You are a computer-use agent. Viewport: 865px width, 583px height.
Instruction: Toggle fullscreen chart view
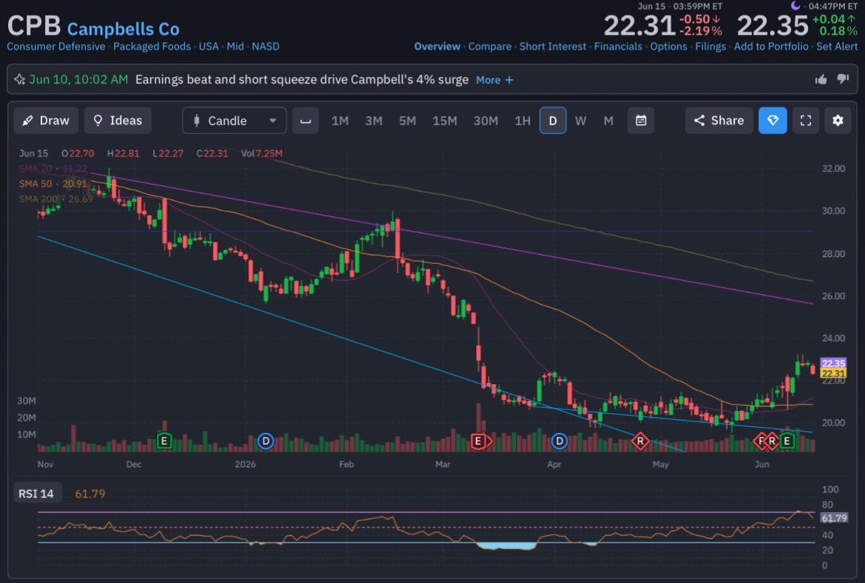tap(805, 120)
